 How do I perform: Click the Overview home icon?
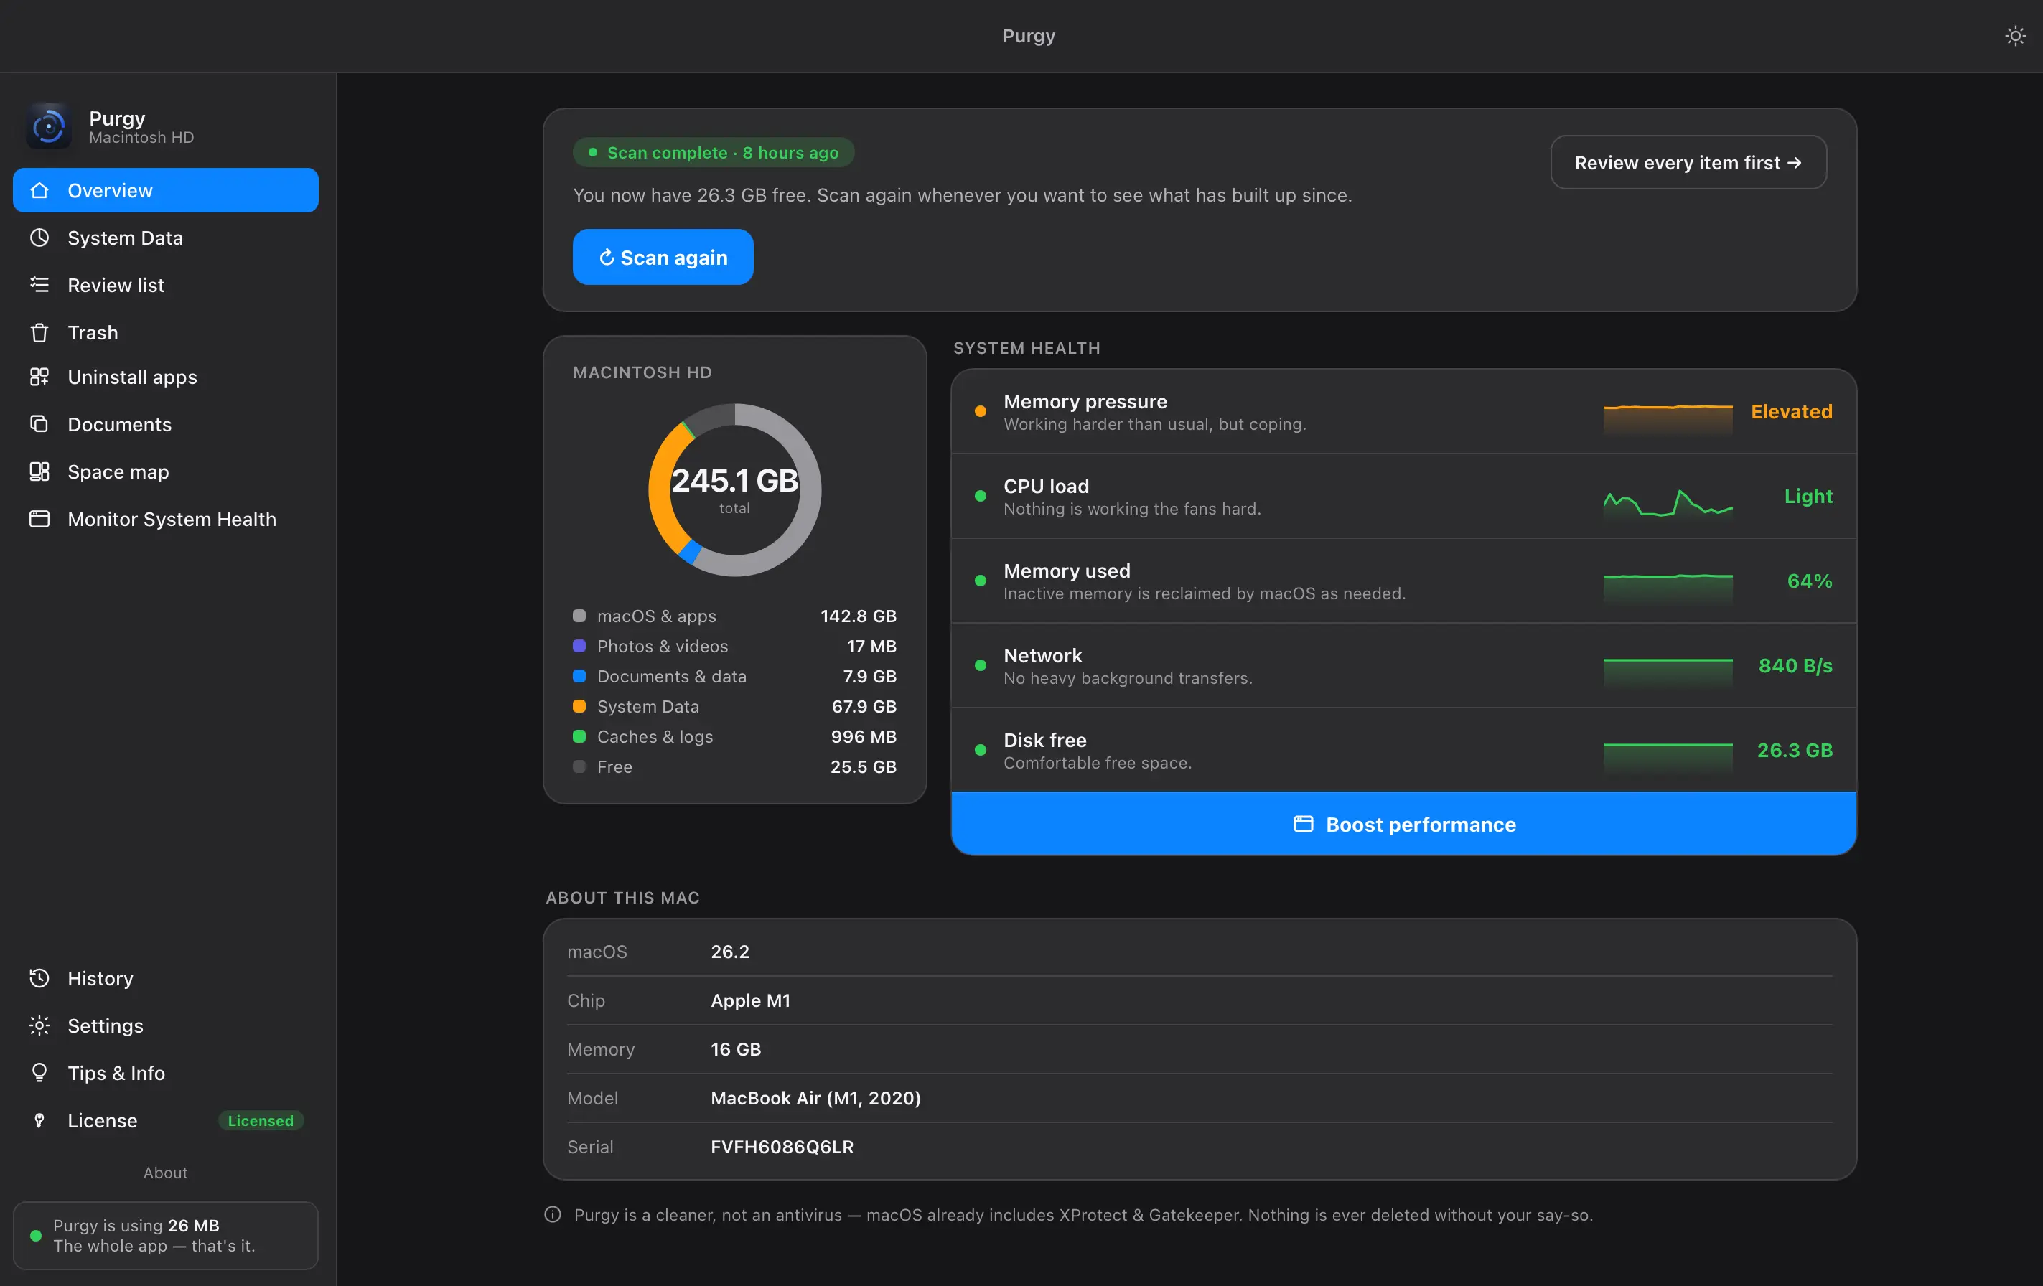pos(39,190)
